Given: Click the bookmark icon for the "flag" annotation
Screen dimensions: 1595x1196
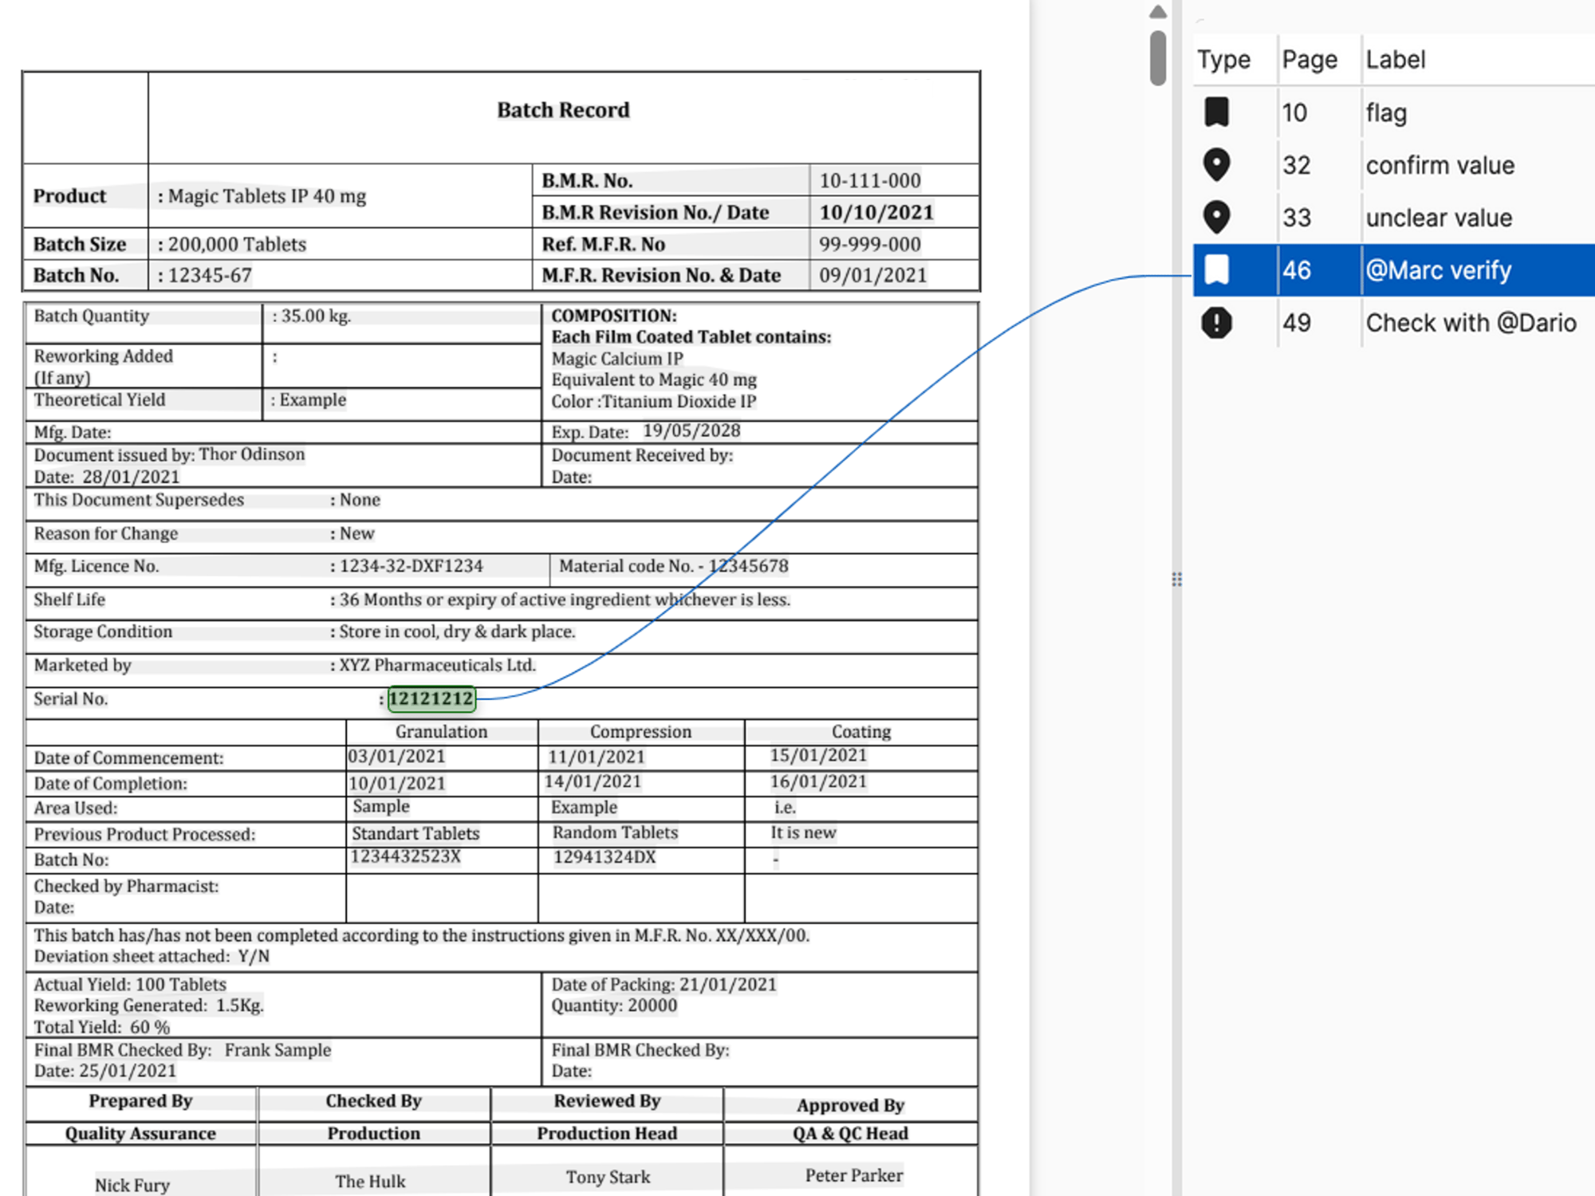Looking at the screenshot, I should point(1215,112).
